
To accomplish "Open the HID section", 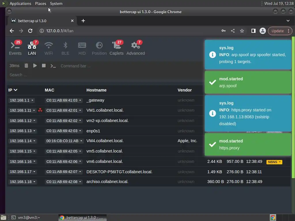I will (82, 48).
